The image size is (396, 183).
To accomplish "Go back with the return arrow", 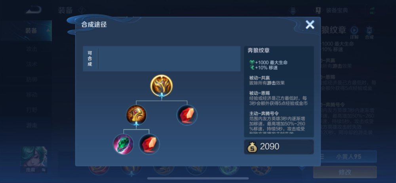I will point(34,10).
